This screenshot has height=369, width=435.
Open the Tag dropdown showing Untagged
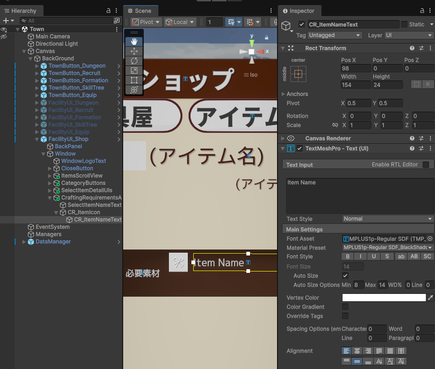335,35
